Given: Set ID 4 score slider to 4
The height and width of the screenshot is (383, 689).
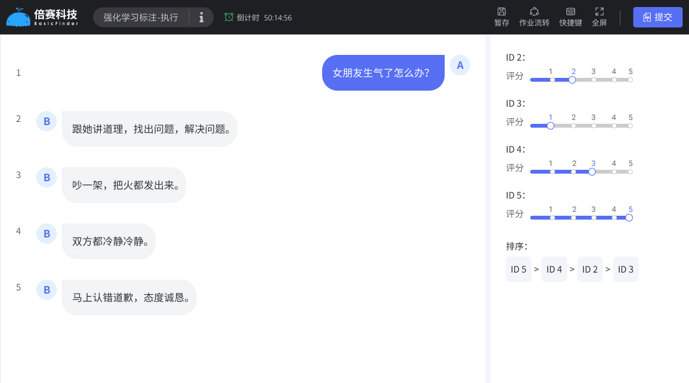Looking at the screenshot, I should (x=614, y=172).
